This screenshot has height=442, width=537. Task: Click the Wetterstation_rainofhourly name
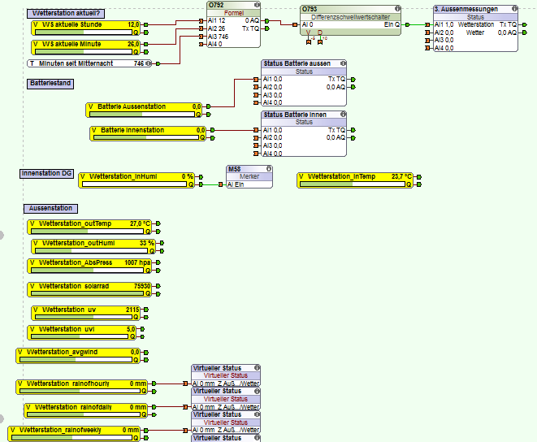coord(67,383)
